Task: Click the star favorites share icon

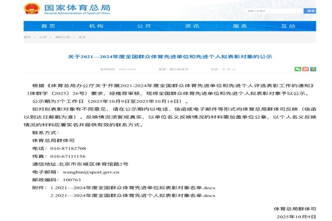Action: [x=313, y=70]
